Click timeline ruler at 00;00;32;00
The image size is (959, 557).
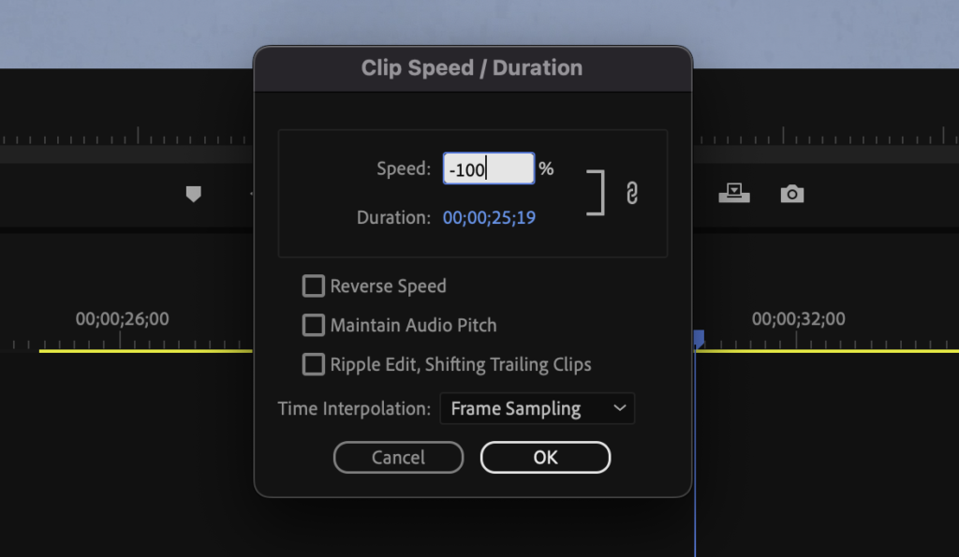(798, 318)
